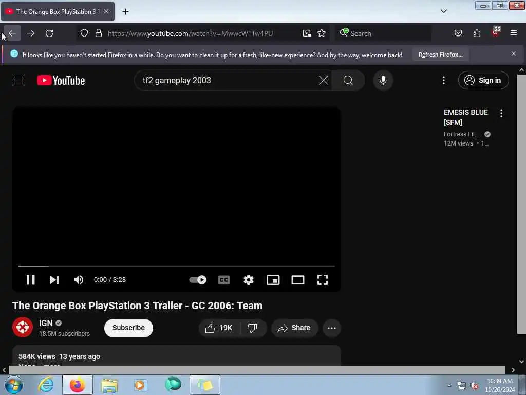Open the extension icon with badge 55
This screenshot has height=395, width=526.
496,32
